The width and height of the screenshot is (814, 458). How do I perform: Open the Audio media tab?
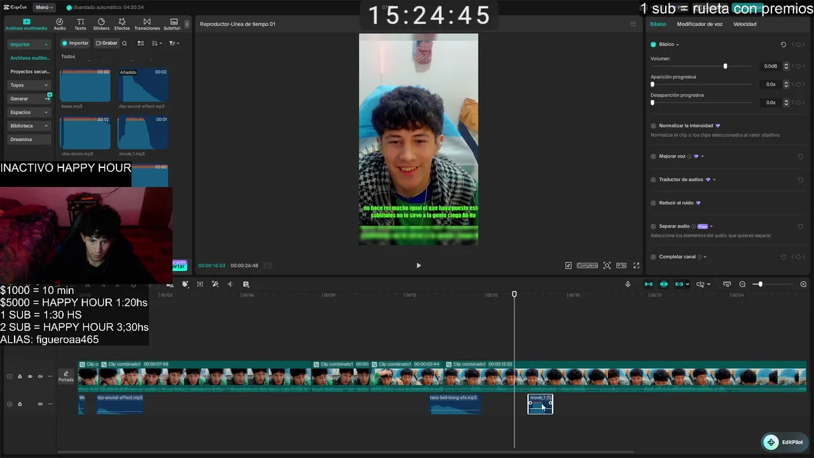coord(60,24)
